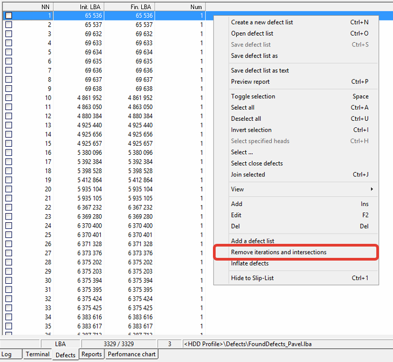Click Hide to Slip-List
393x362 pixels.
252,278
